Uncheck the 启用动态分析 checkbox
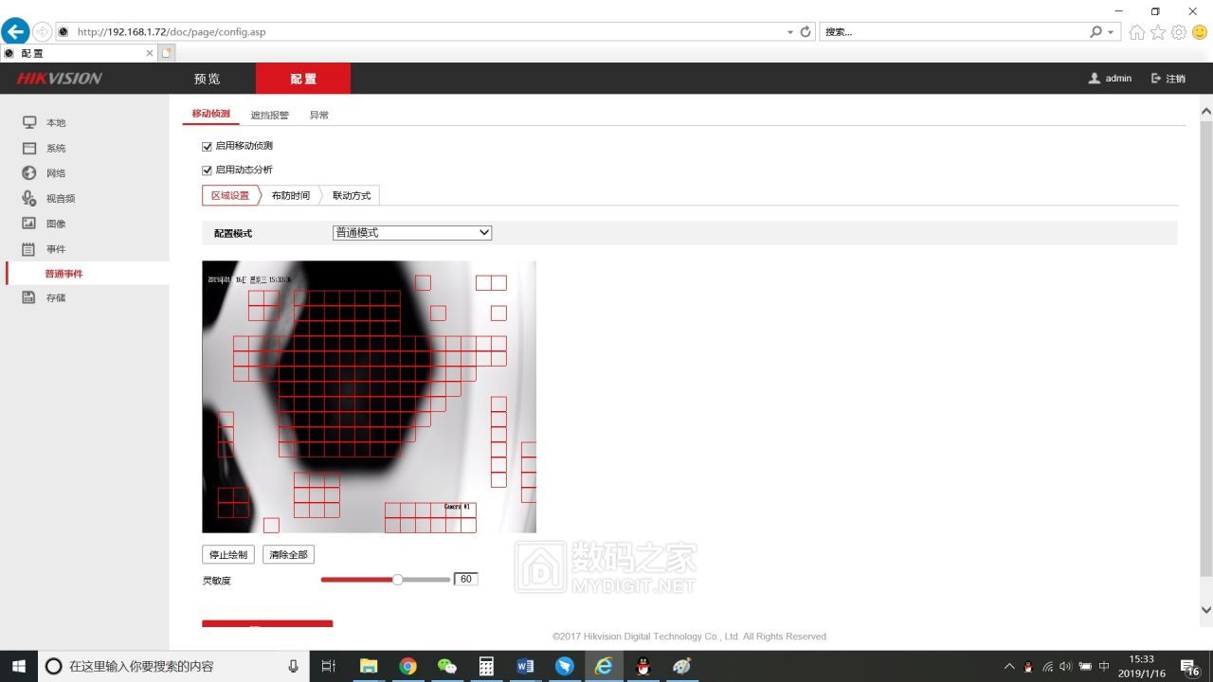The image size is (1213, 682). (x=207, y=170)
